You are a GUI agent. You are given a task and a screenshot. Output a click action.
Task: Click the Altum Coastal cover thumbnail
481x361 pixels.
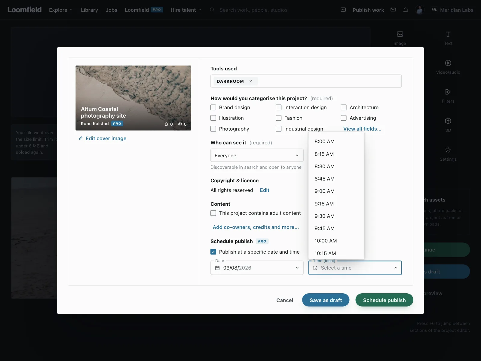pos(133,98)
